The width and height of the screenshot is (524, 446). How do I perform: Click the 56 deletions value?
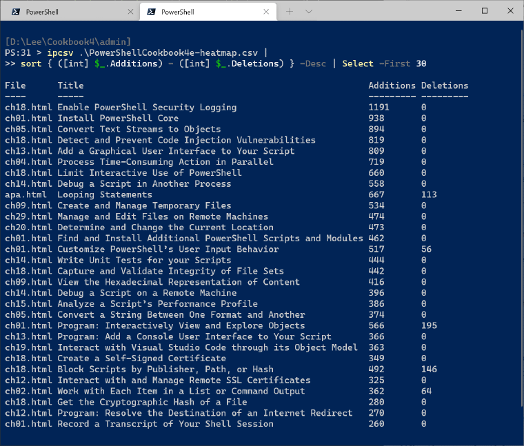(x=426, y=250)
